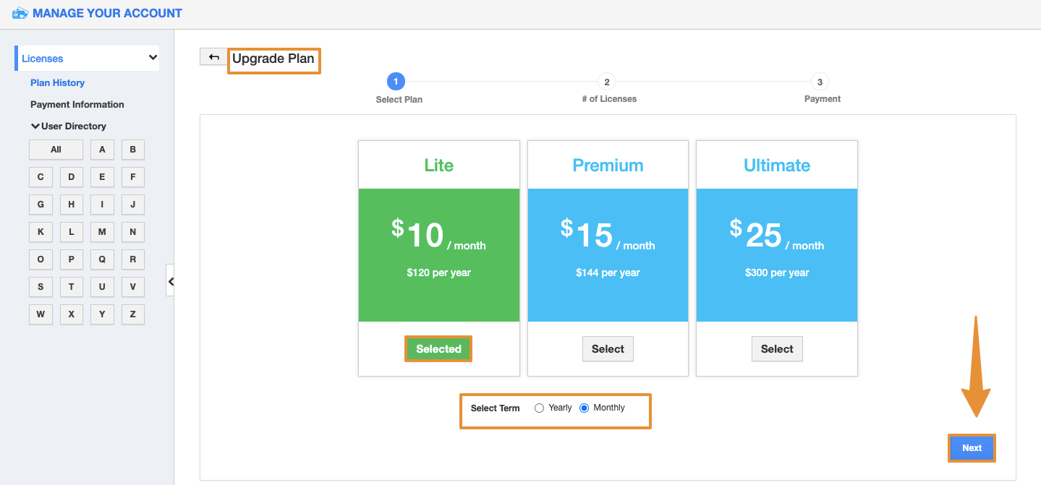This screenshot has height=485, width=1041.
Task: Confirm the Lite plan is Selected
Action: pos(438,348)
